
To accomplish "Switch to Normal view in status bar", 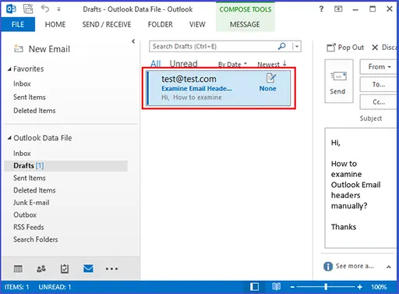I will tap(254, 287).
